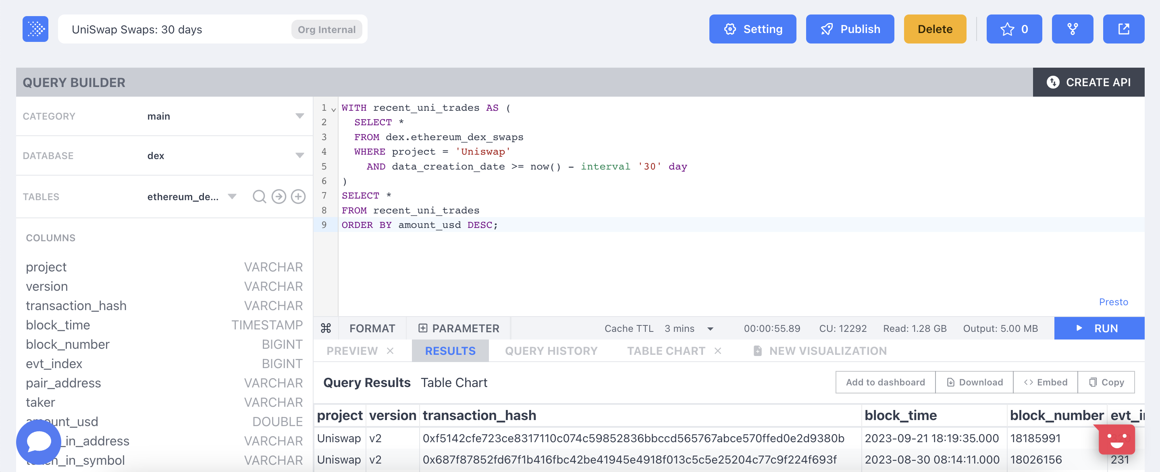Click the Publish button
Viewport: 1160px width, 472px height.
849,29
